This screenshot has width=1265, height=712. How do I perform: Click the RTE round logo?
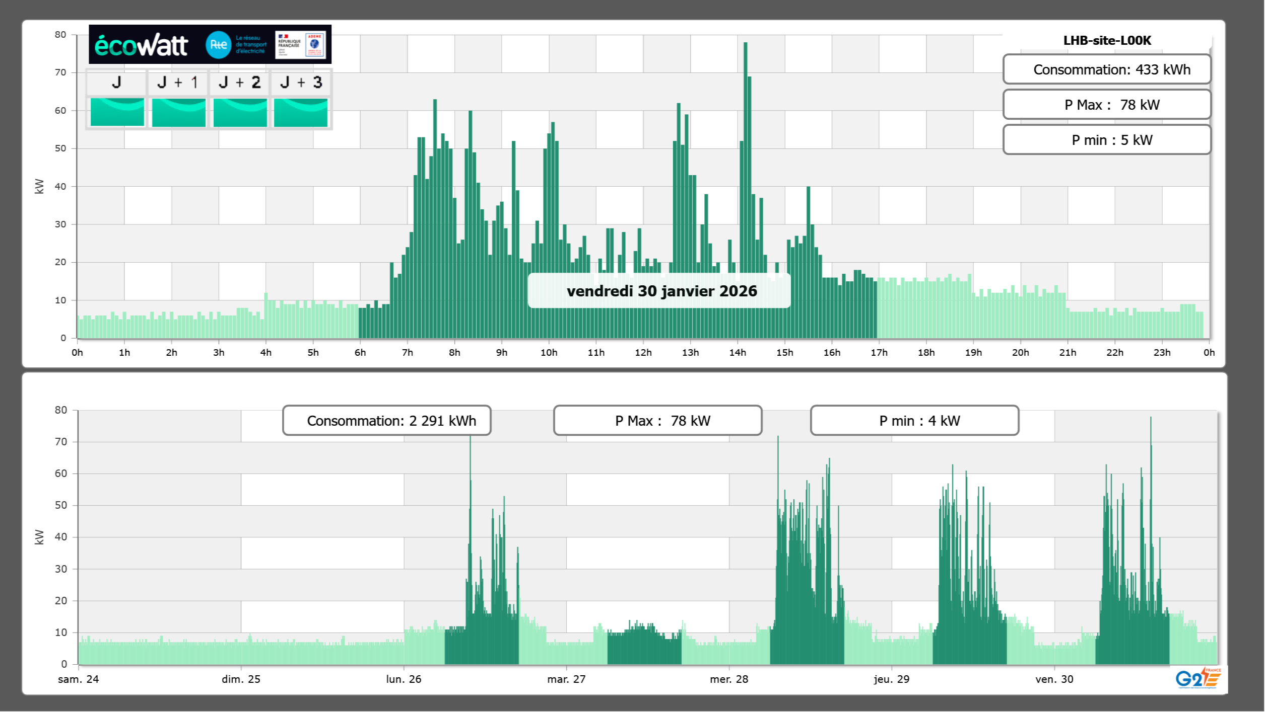(218, 45)
